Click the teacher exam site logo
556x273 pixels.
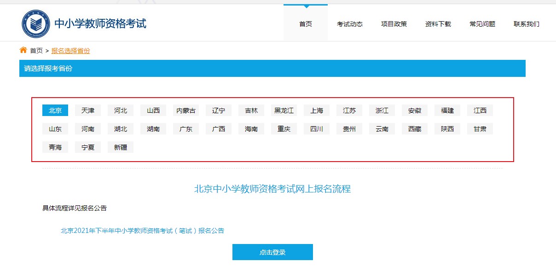[x=36, y=23]
